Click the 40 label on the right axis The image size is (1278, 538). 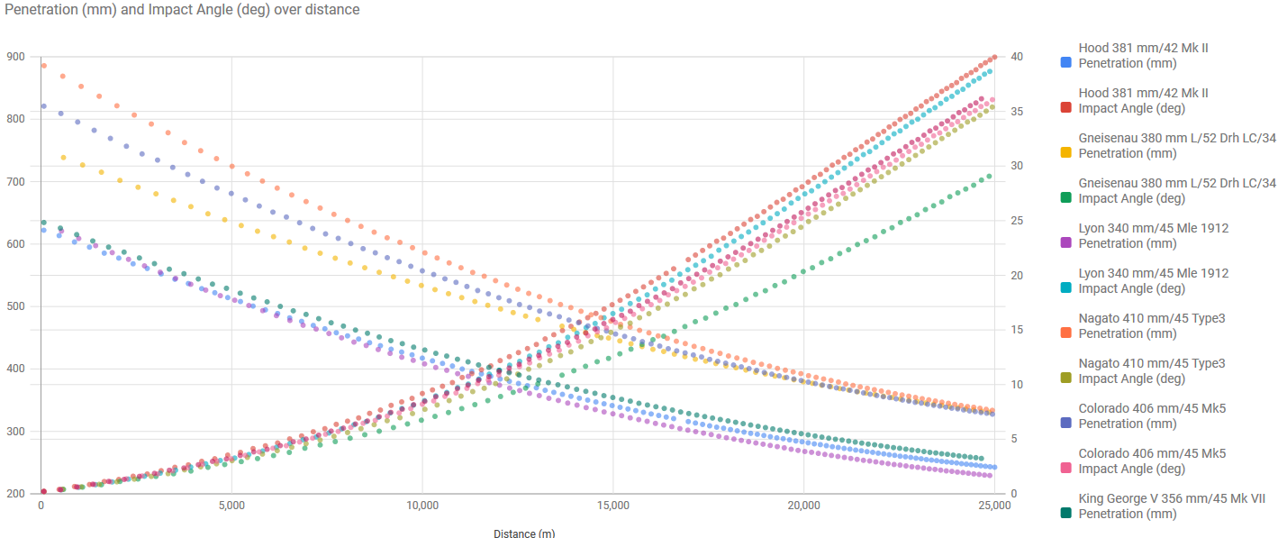point(1017,57)
